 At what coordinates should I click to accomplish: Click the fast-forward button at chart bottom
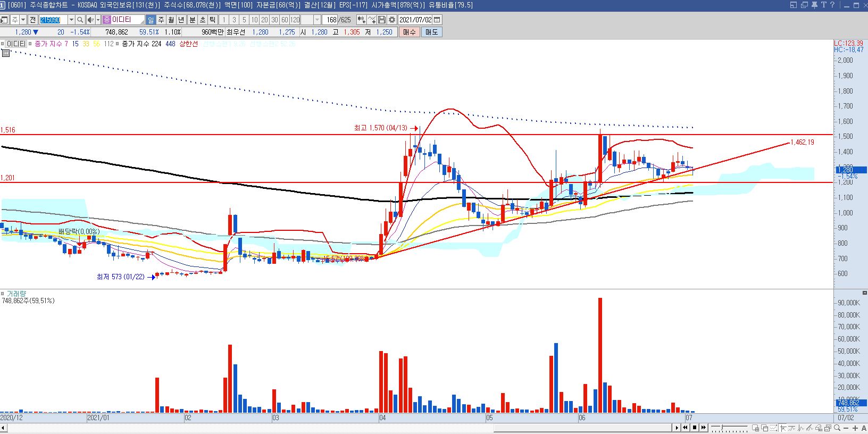click(704, 428)
